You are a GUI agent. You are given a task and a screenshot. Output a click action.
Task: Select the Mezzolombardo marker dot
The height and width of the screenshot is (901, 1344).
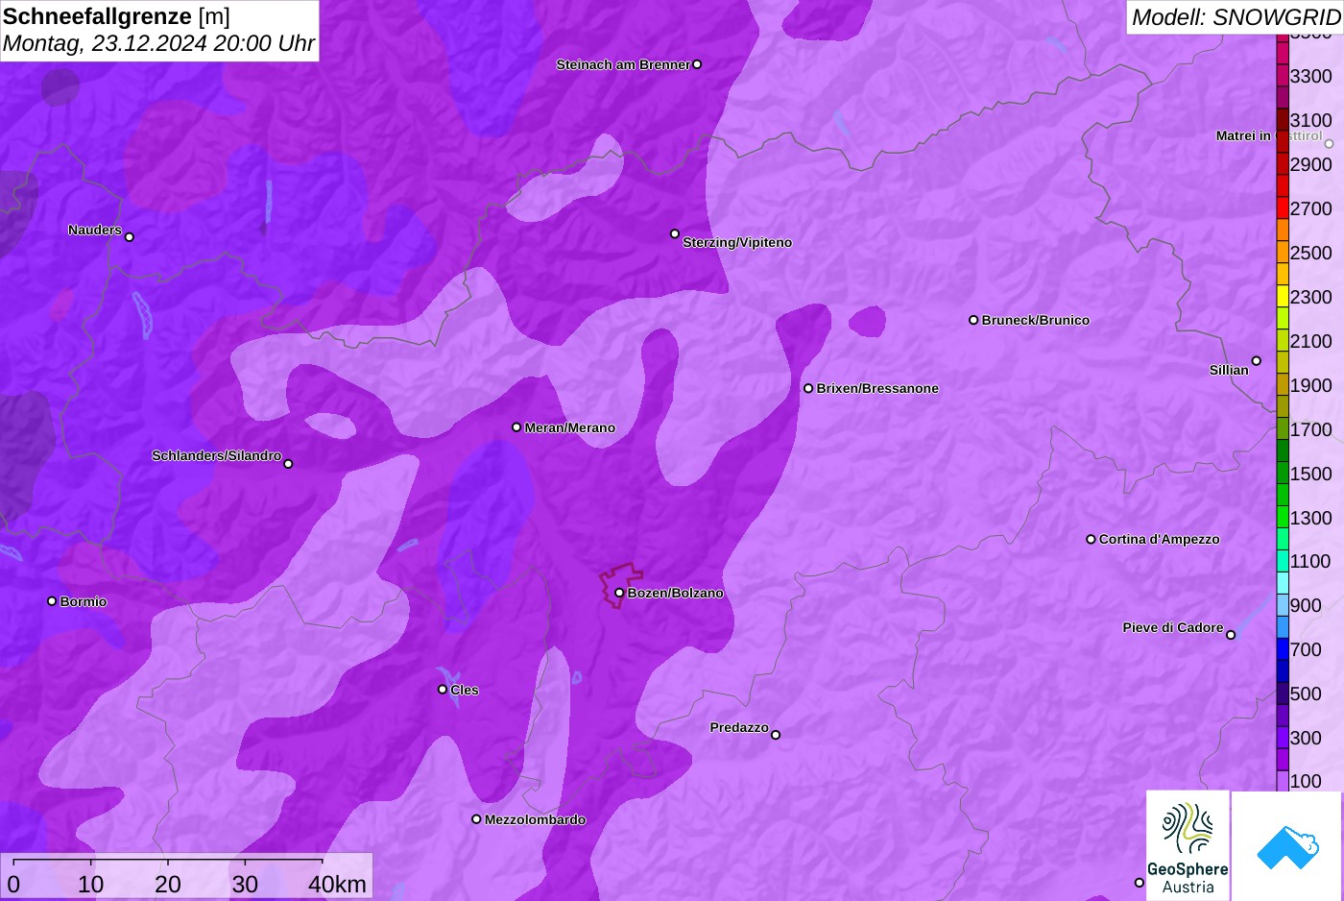pyautogui.click(x=476, y=819)
